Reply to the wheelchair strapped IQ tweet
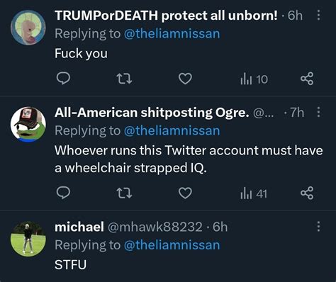The image size is (336, 282). [63, 193]
